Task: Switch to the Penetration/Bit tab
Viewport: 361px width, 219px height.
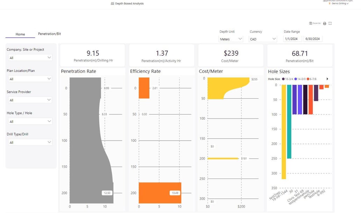Action: point(49,34)
